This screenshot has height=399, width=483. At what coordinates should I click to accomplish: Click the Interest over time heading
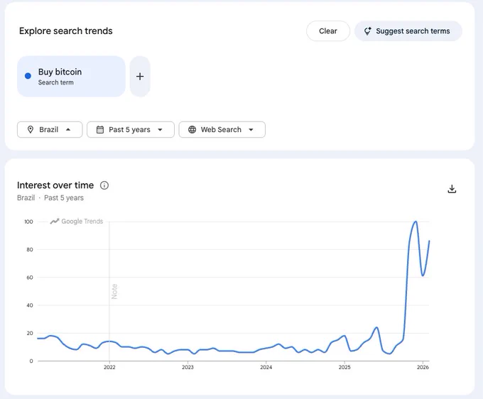[55, 185]
